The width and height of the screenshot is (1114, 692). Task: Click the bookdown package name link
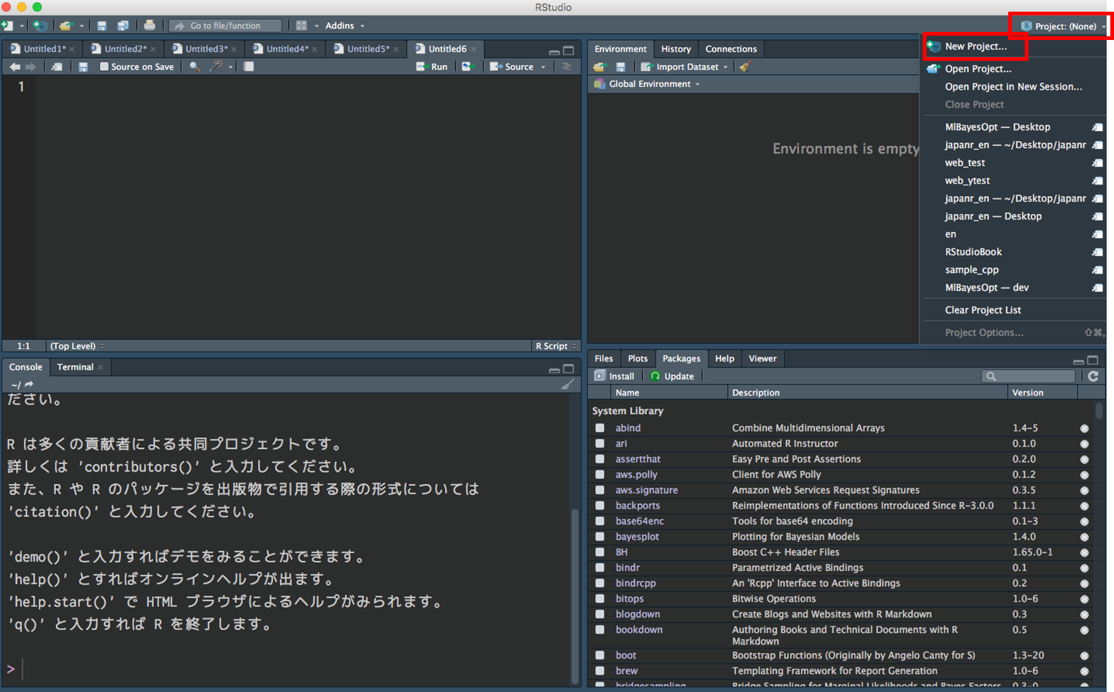[639, 630]
